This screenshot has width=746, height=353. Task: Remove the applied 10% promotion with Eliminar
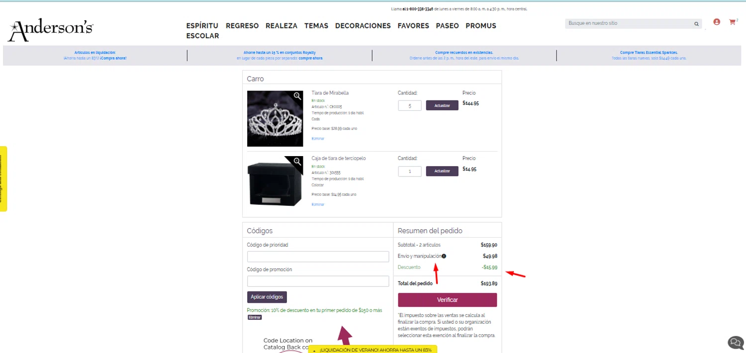[x=255, y=317]
